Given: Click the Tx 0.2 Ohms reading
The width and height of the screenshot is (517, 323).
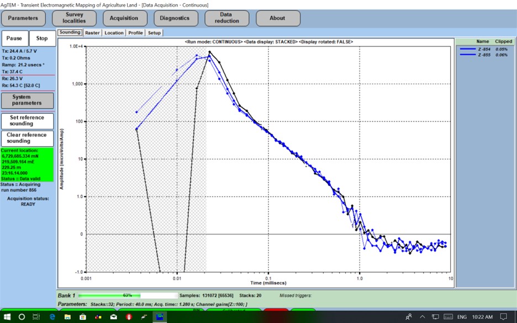Looking at the screenshot, I should pyautogui.click(x=16, y=58).
